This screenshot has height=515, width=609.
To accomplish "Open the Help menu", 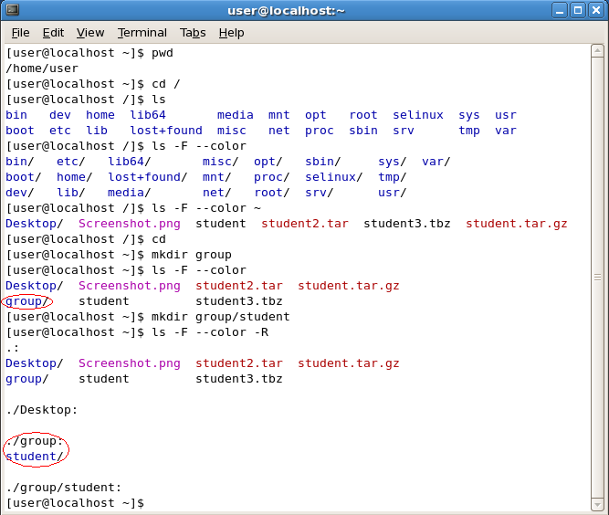I will pyautogui.click(x=232, y=33).
